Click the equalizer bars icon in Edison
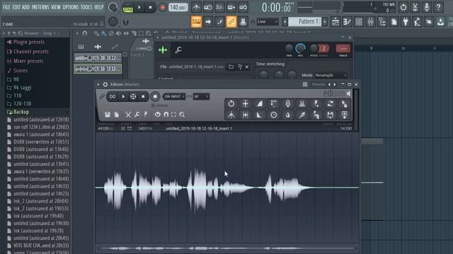The width and height of the screenshot is (453, 254). click(x=302, y=104)
